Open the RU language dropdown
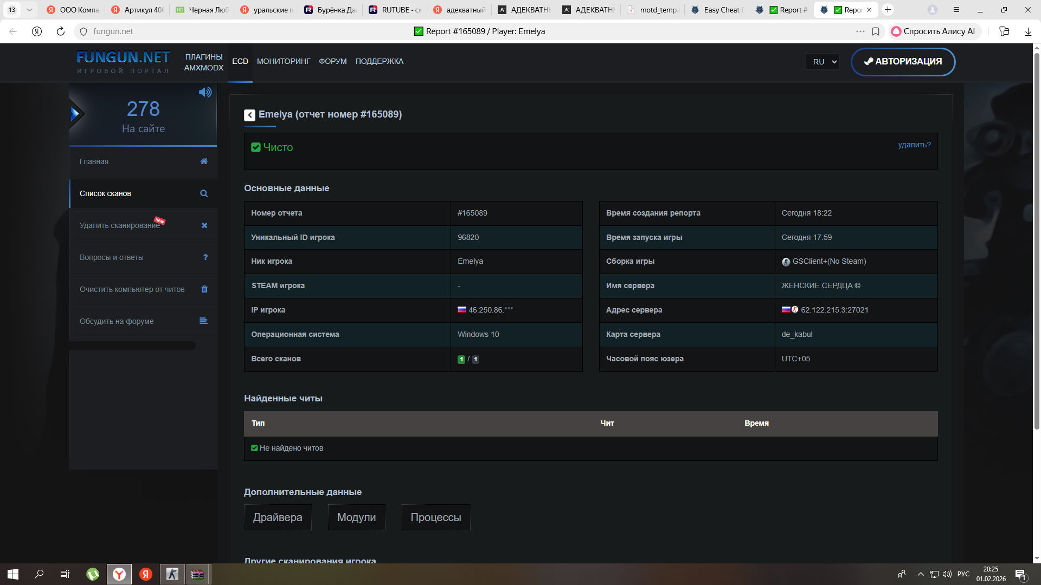 pyautogui.click(x=822, y=62)
